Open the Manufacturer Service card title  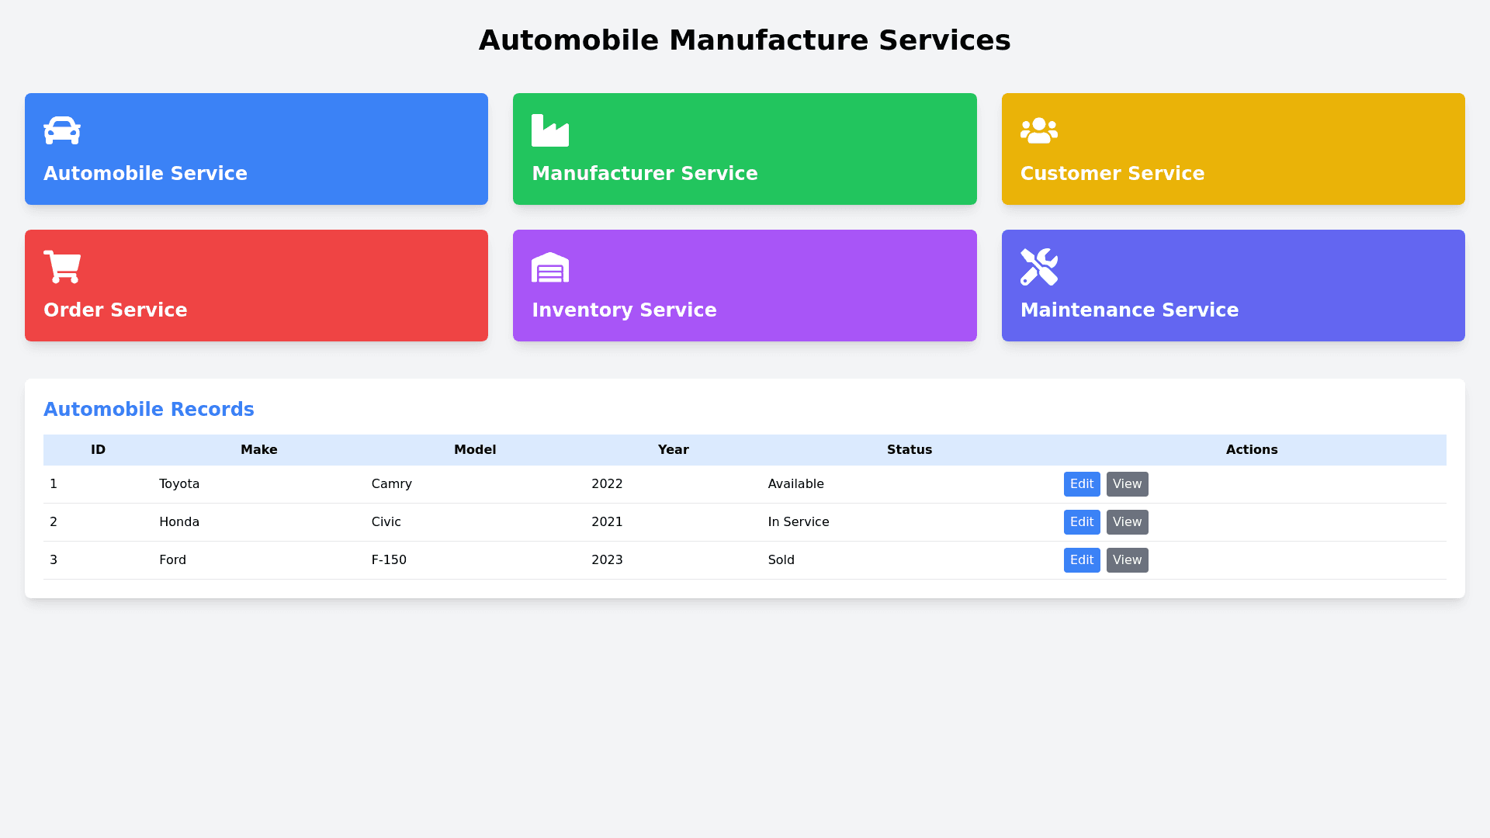pyautogui.click(x=644, y=174)
